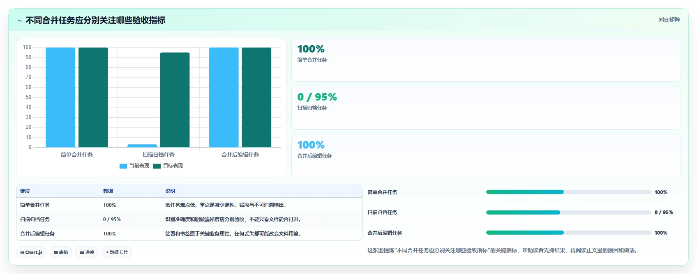Click the 当前表现 bar for 简单合并任务
This screenshot has width=697, height=274.
60,97
